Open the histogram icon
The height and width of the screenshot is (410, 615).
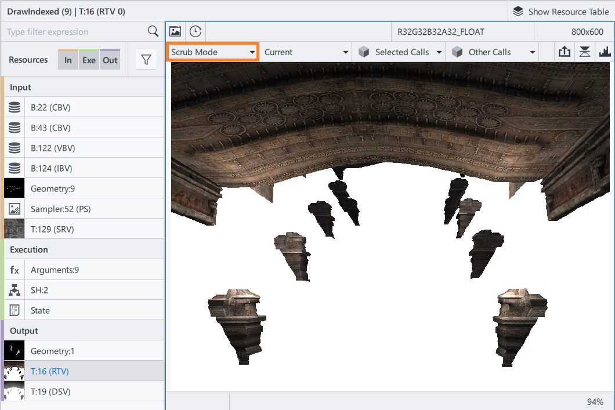pyautogui.click(x=605, y=52)
